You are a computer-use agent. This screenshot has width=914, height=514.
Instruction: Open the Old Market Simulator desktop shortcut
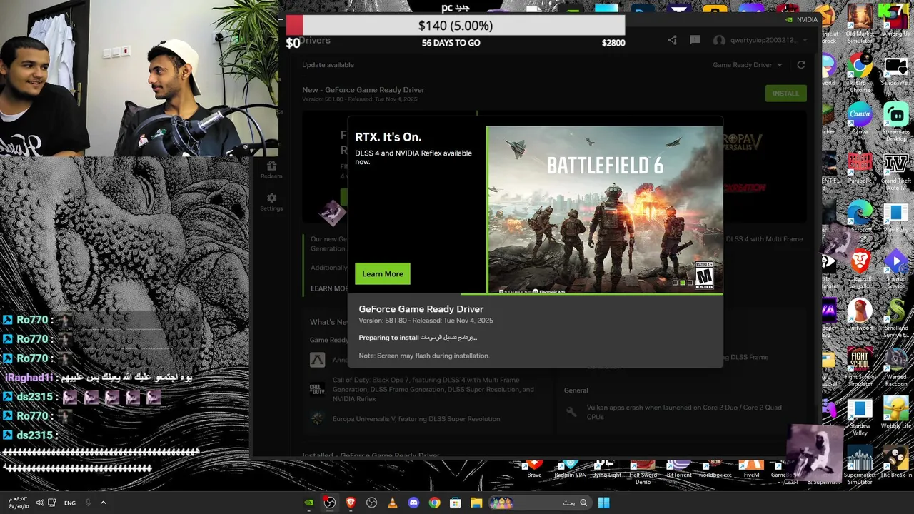(x=860, y=24)
